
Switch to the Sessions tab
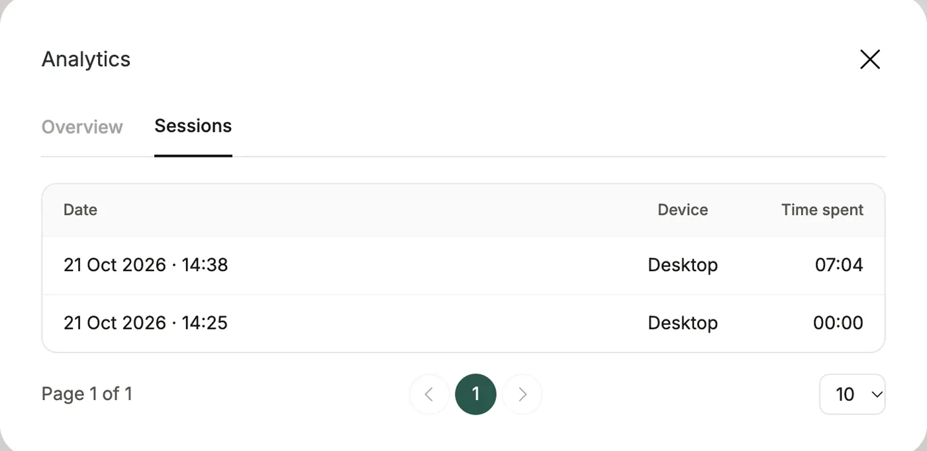[193, 126]
